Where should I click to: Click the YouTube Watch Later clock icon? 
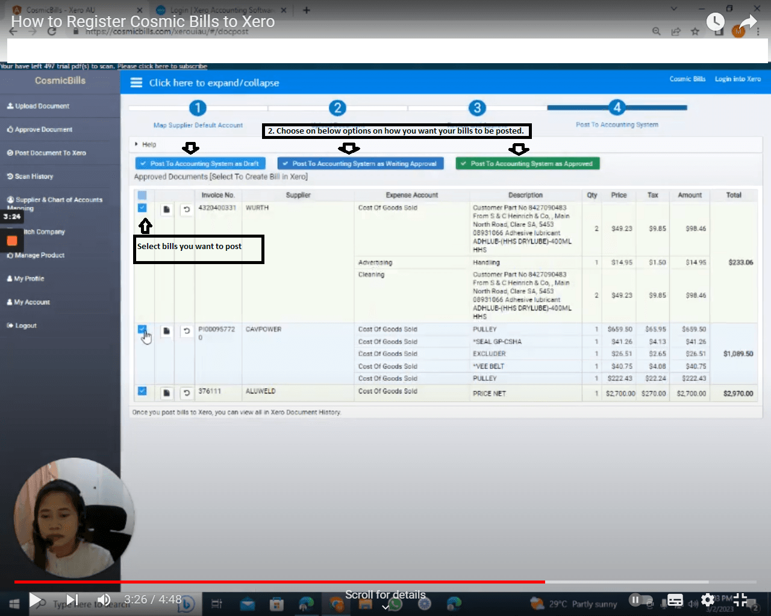pos(715,22)
